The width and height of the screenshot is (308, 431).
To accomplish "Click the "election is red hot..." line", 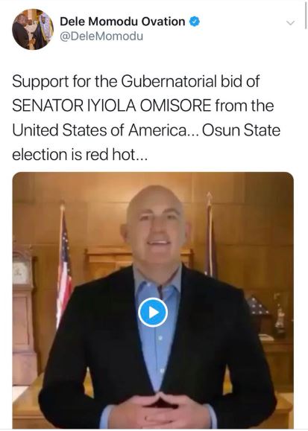I will click(x=80, y=155).
